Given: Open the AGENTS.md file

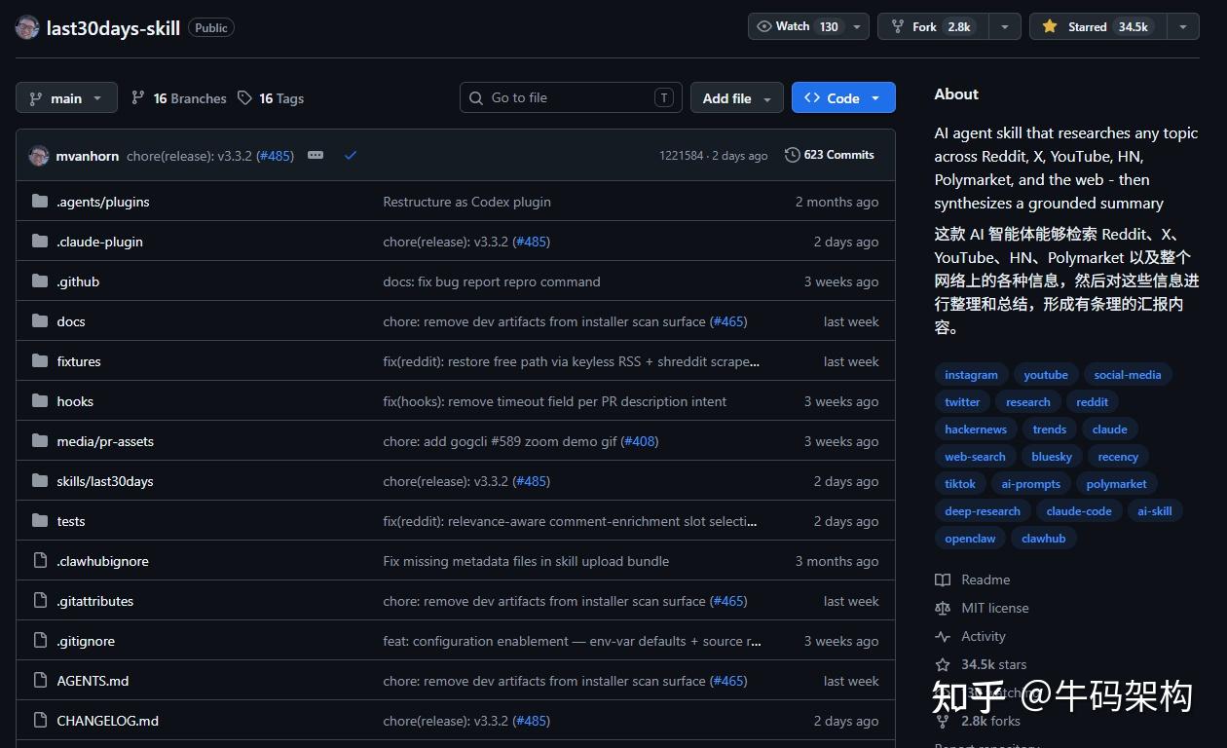Looking at the screenshot, I should [93, 681].
